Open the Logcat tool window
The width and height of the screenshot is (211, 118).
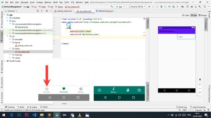[x=32, y=107]
